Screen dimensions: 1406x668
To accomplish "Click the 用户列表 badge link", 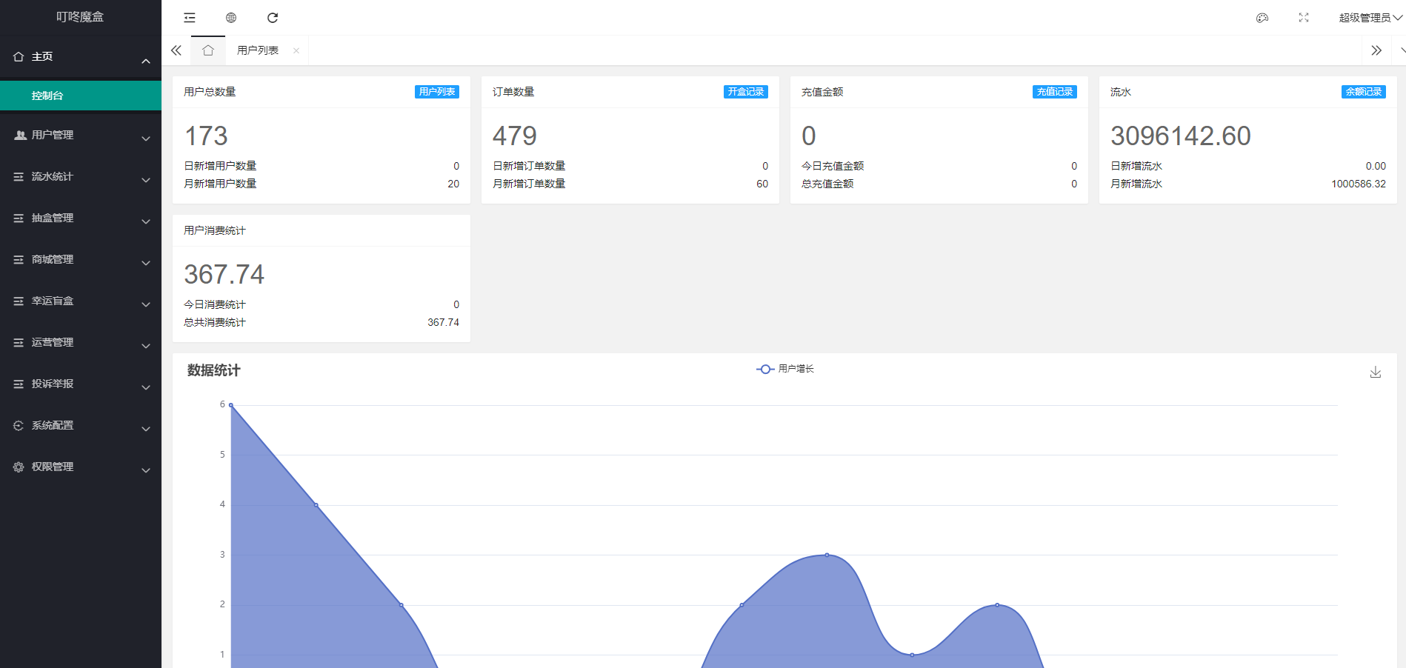I will [436, 92].
